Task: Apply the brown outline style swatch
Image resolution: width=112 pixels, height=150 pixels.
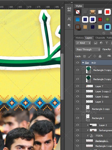Action: coord(78,27)
